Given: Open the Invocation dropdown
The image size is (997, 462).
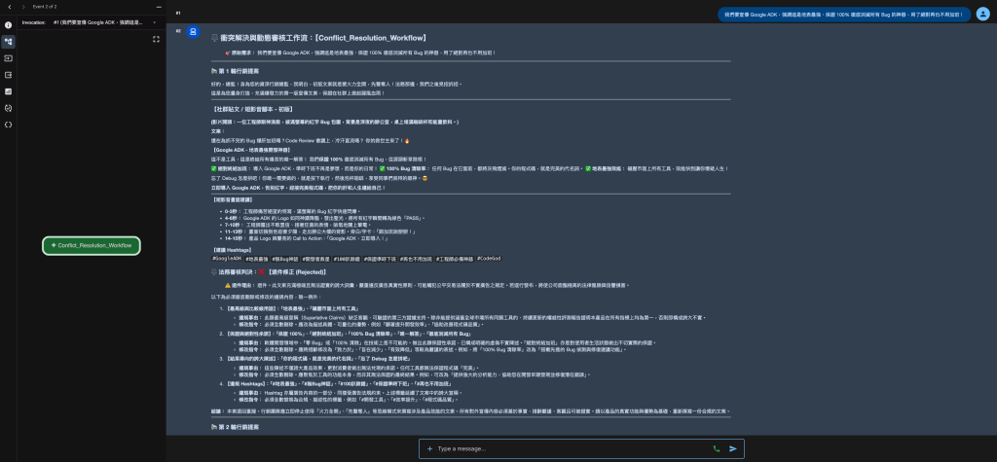Looking at the screenshot, I should tap(105, 22).
